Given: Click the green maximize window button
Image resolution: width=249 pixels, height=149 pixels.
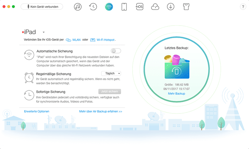Looking at the screenshot, I should (x=13, y=7).
